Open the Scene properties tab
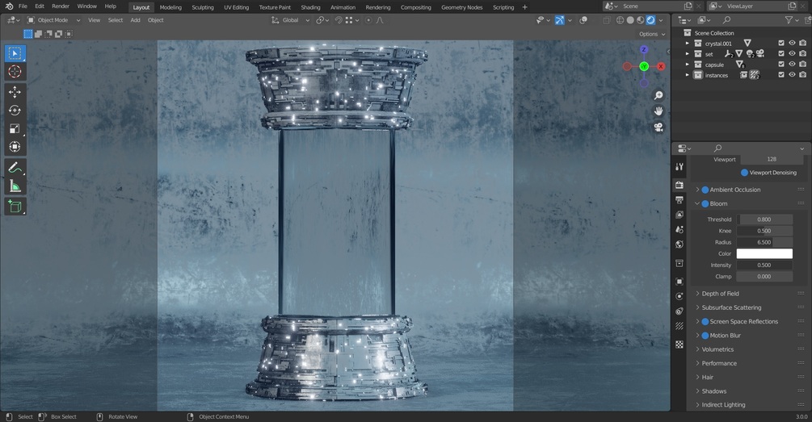Screen dimensions: 812x422 pyautogui.click(x=679, y=230)
